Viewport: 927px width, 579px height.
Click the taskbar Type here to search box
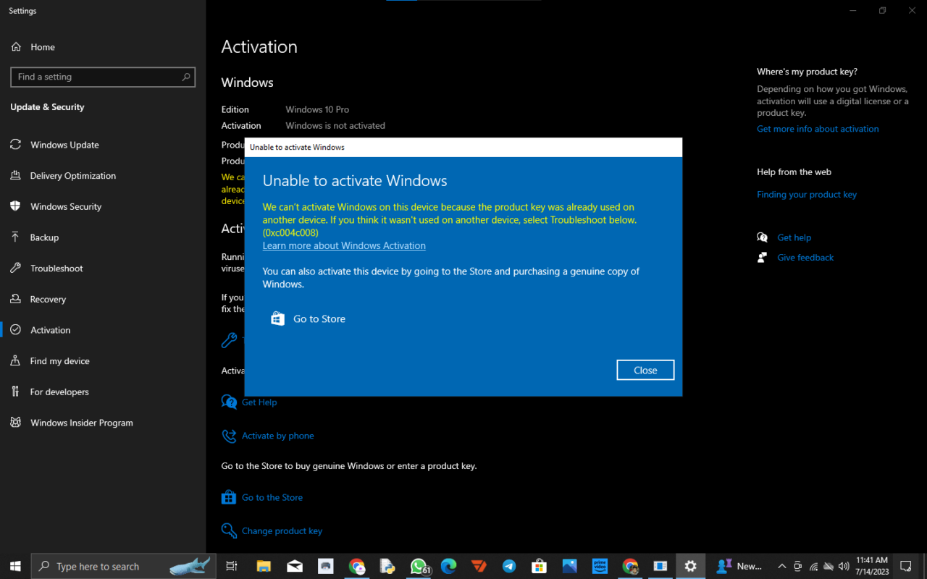(x=124, y=566)
